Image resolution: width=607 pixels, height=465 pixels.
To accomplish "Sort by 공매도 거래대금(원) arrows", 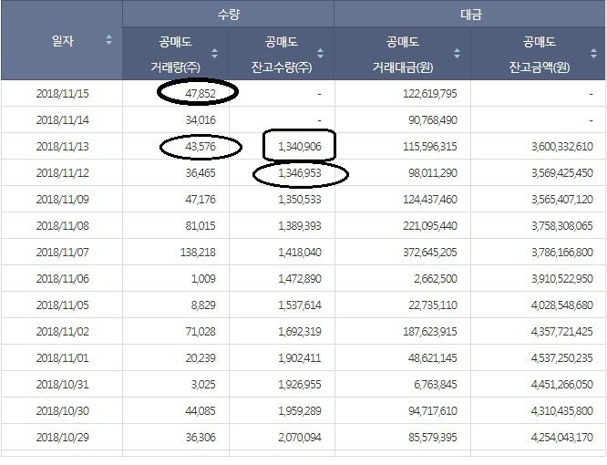I will pos(457,53).
